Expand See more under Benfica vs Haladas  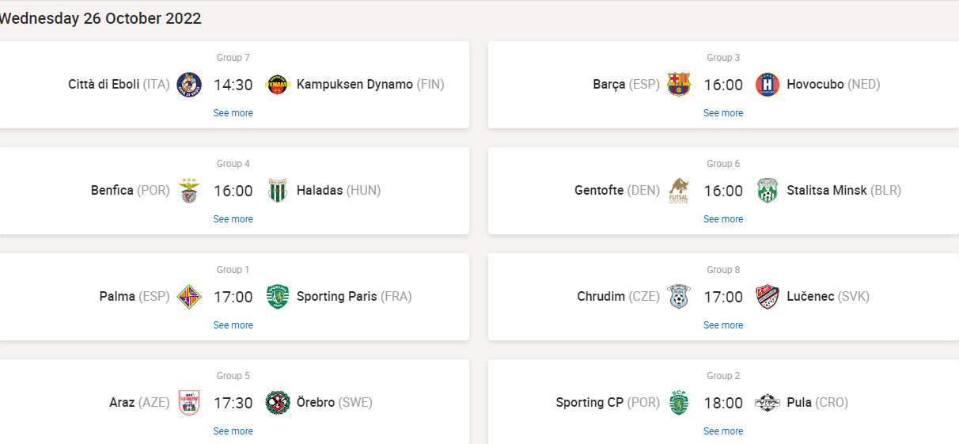233,219
